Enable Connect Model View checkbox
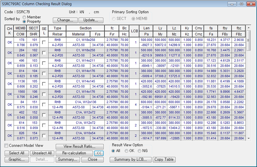 coord(6,146)
